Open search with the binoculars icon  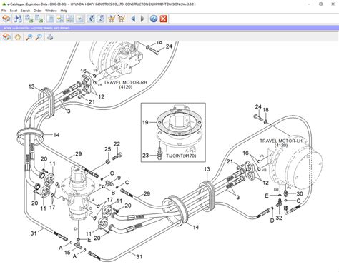click(18, 19)
